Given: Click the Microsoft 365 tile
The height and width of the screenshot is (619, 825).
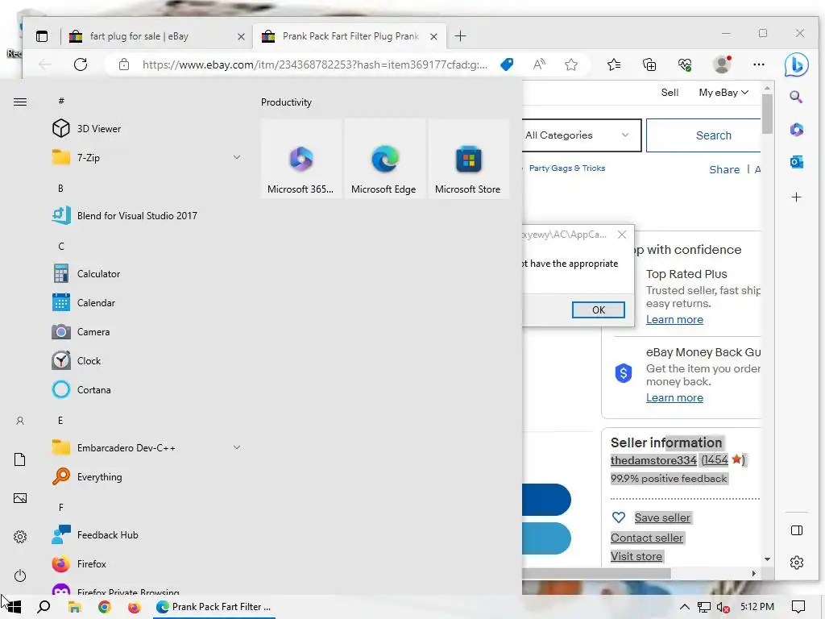Looking at the screenshot, I should (301, 159).
